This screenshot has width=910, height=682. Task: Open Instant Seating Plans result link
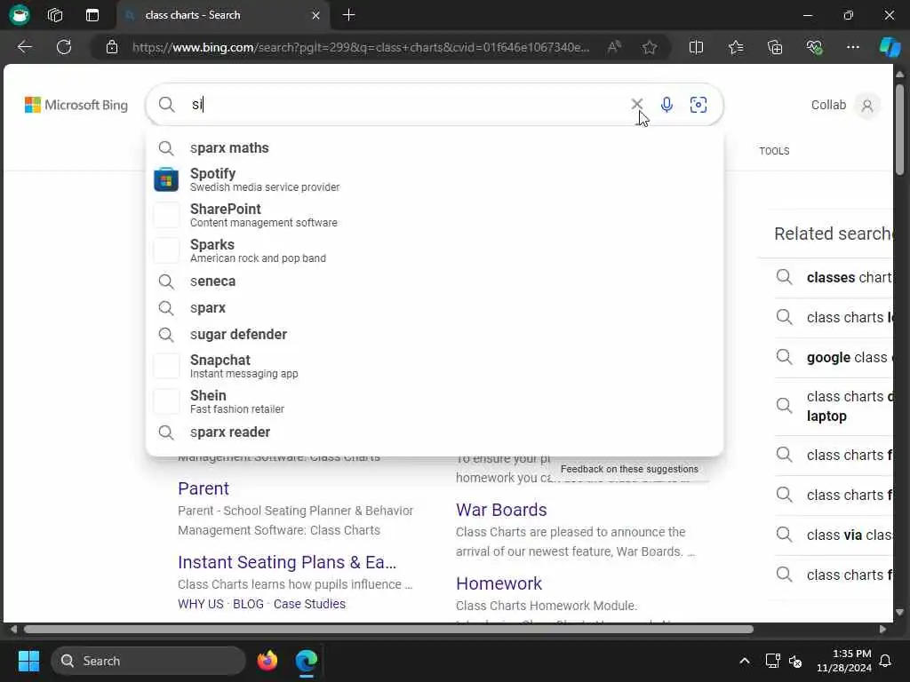(287, 562)
